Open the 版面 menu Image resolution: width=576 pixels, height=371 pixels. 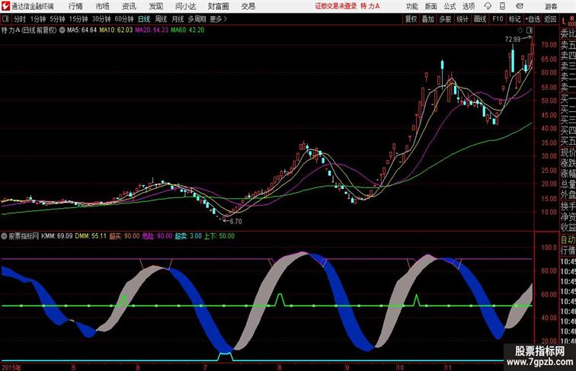click(431, 6)
